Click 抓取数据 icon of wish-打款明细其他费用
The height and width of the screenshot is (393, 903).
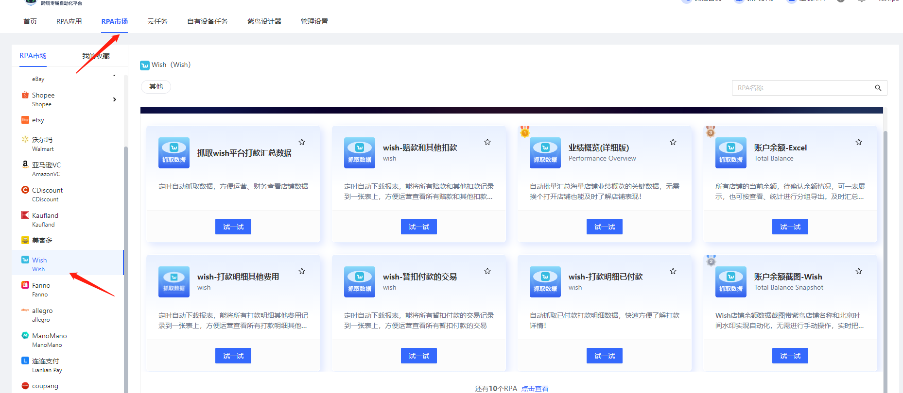(174, 282)
